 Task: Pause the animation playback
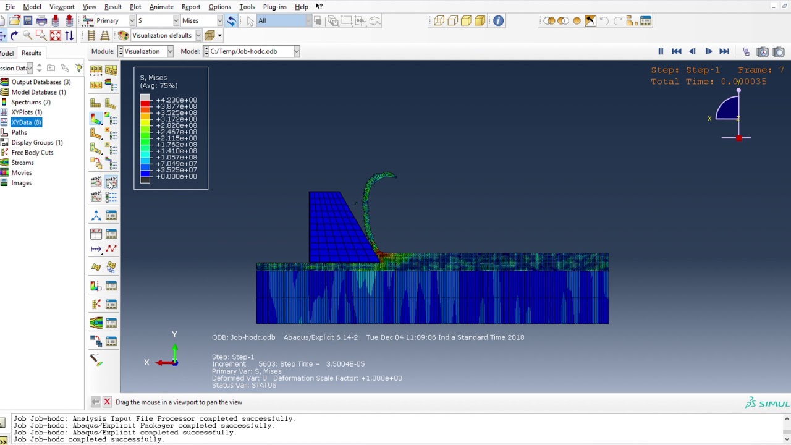[x=661, y=52]
